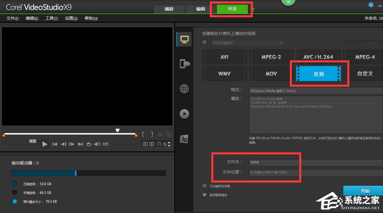This screenshot has width=383, height=213.
Task: Click the orange trim start marker
Action: coord(4,135)
